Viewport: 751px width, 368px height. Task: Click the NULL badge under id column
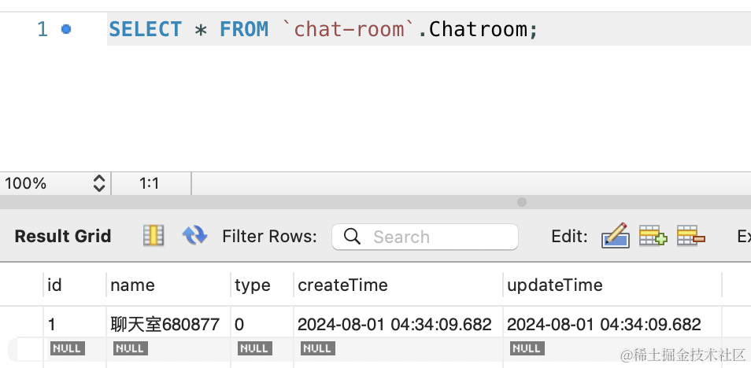(x=67, y=348)
